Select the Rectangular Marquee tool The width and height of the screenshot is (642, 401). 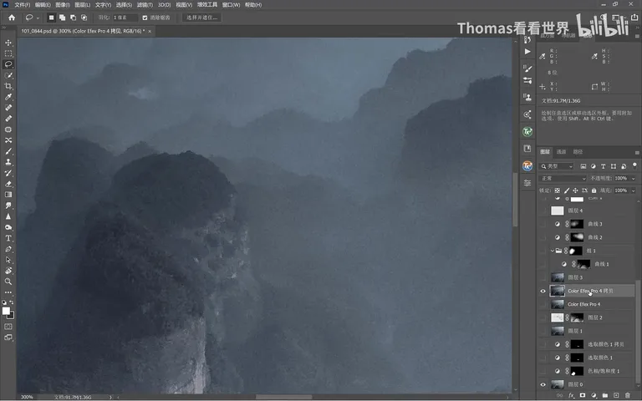[x=8, y=53]
